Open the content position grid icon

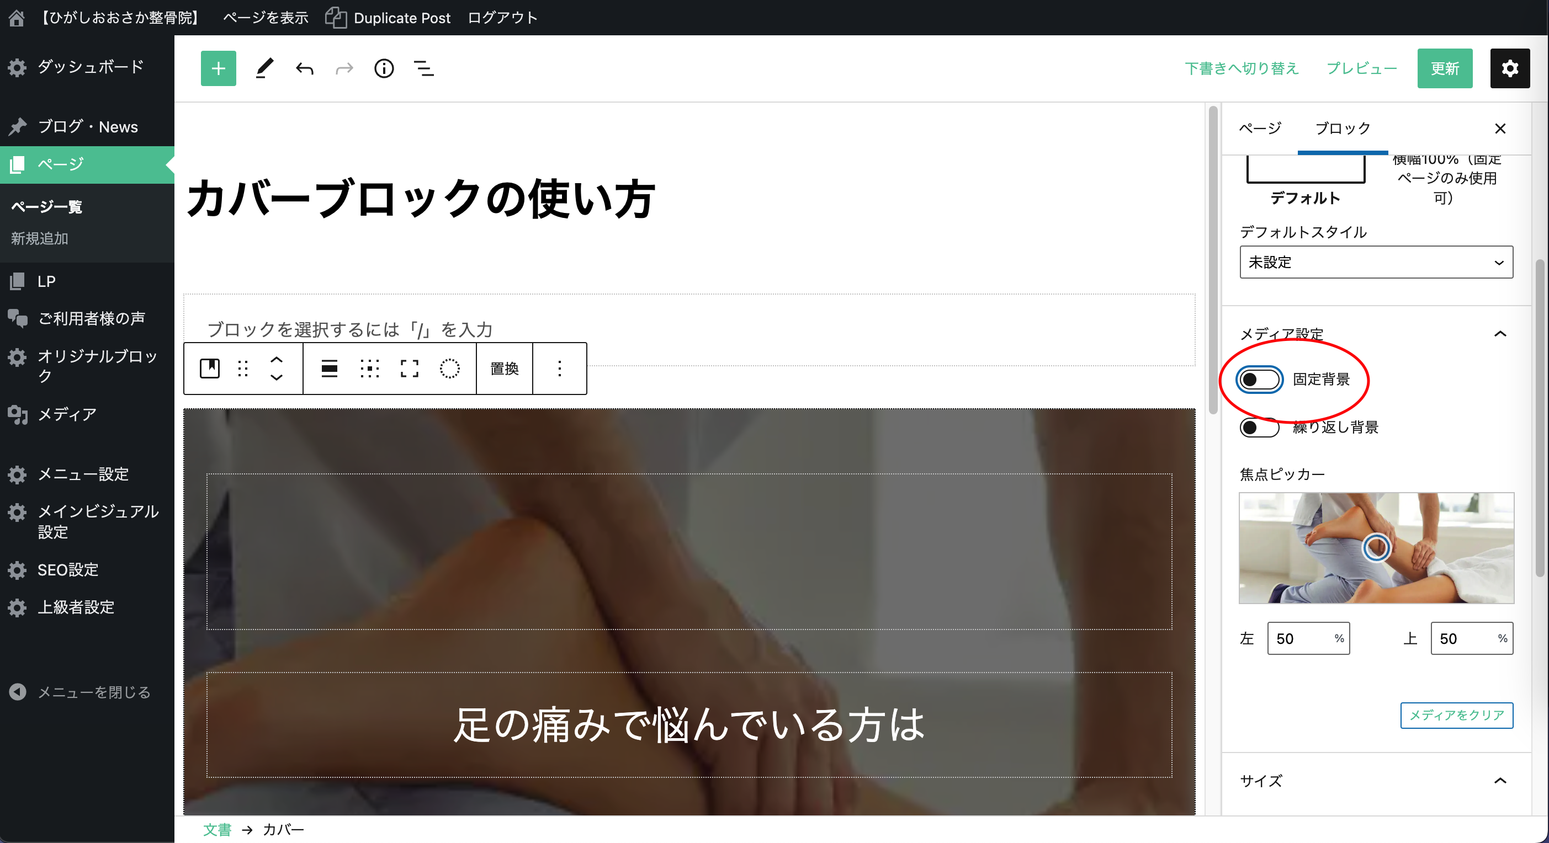point(369,369)
